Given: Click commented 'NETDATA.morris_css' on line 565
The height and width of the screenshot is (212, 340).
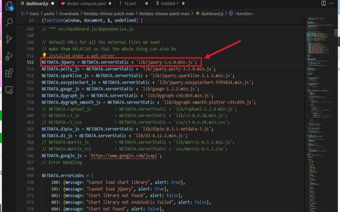Looking at the screenshot, I should (70, 149).
